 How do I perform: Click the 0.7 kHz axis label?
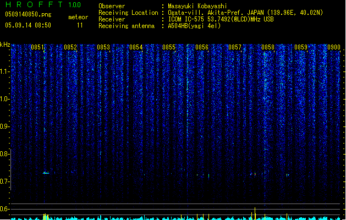point(4,182)
